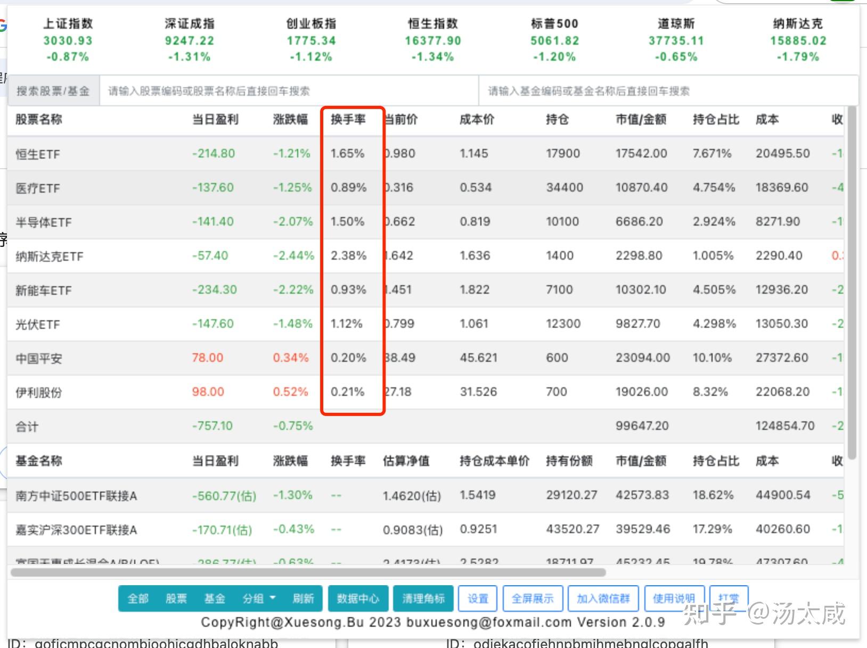
Task: Click the 持仓成本单价 column header
Action: (495, 461)
